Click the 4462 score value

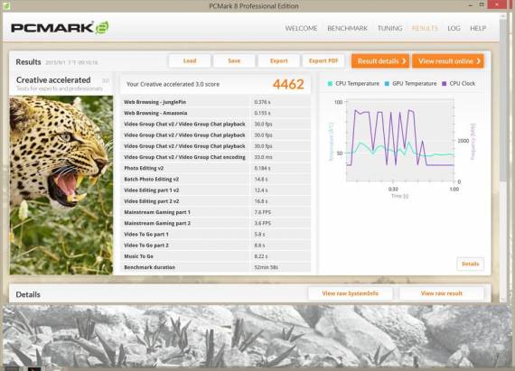click(x=288, y=84)
